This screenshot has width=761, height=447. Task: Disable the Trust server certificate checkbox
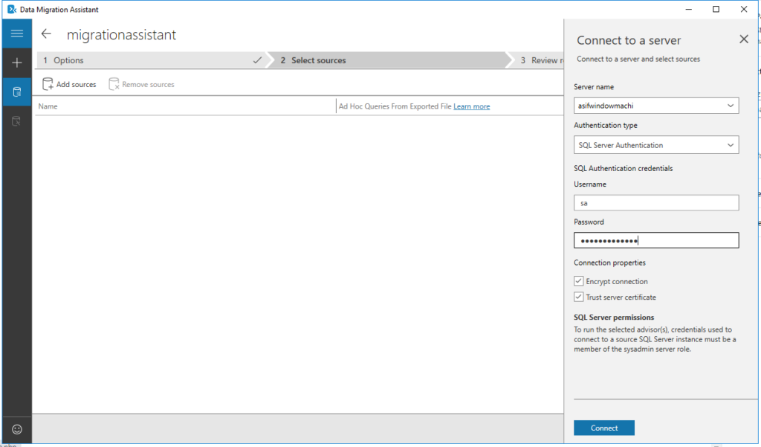tap(578, 297)
